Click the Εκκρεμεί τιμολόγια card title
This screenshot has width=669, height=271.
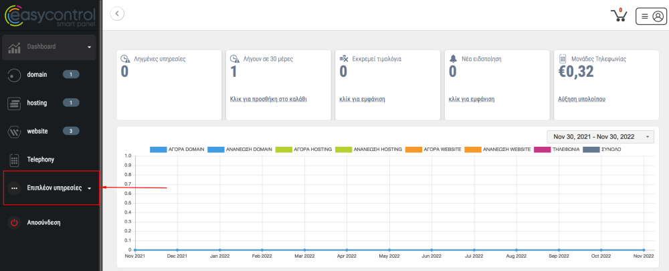[x=377, y=59]
